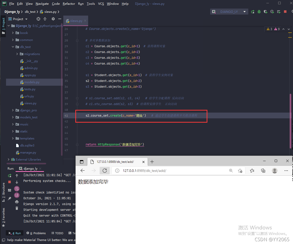Close the views.py editor tab
Screen dimensions: 293x244
point(85,21)
